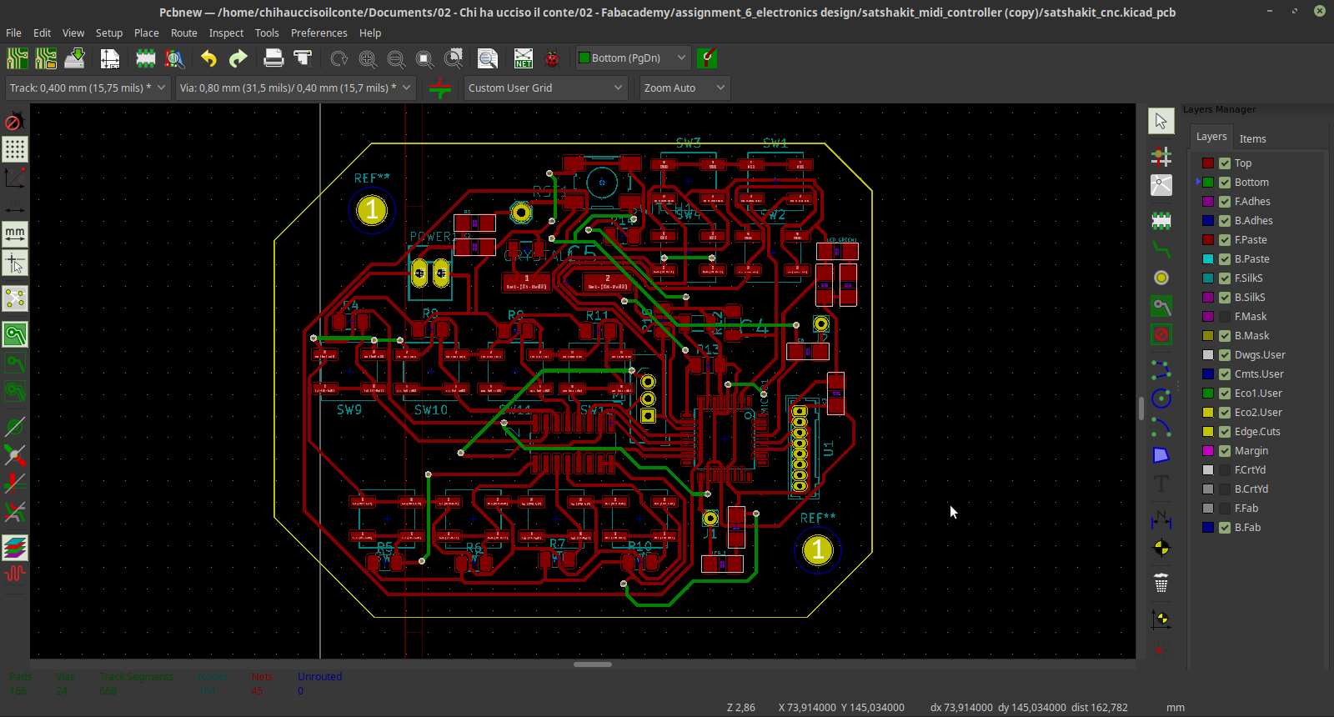Open the File menu

tap(13, 33)
